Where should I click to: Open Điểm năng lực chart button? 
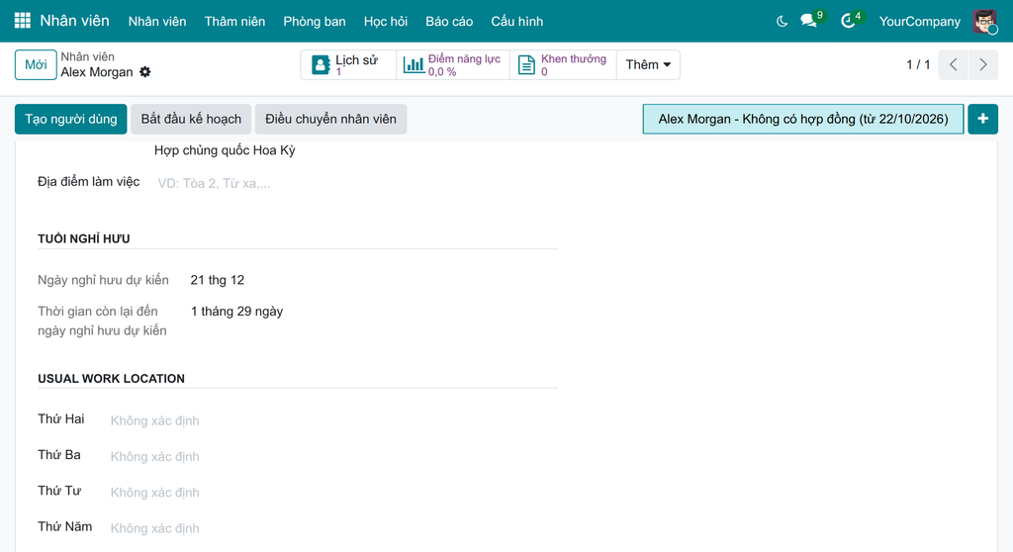(453, 64)
